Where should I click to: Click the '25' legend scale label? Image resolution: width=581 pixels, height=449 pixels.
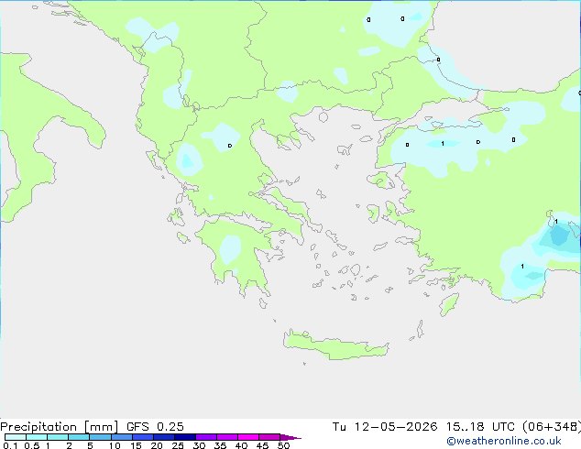pyautogui.click(x=178, y=445)
